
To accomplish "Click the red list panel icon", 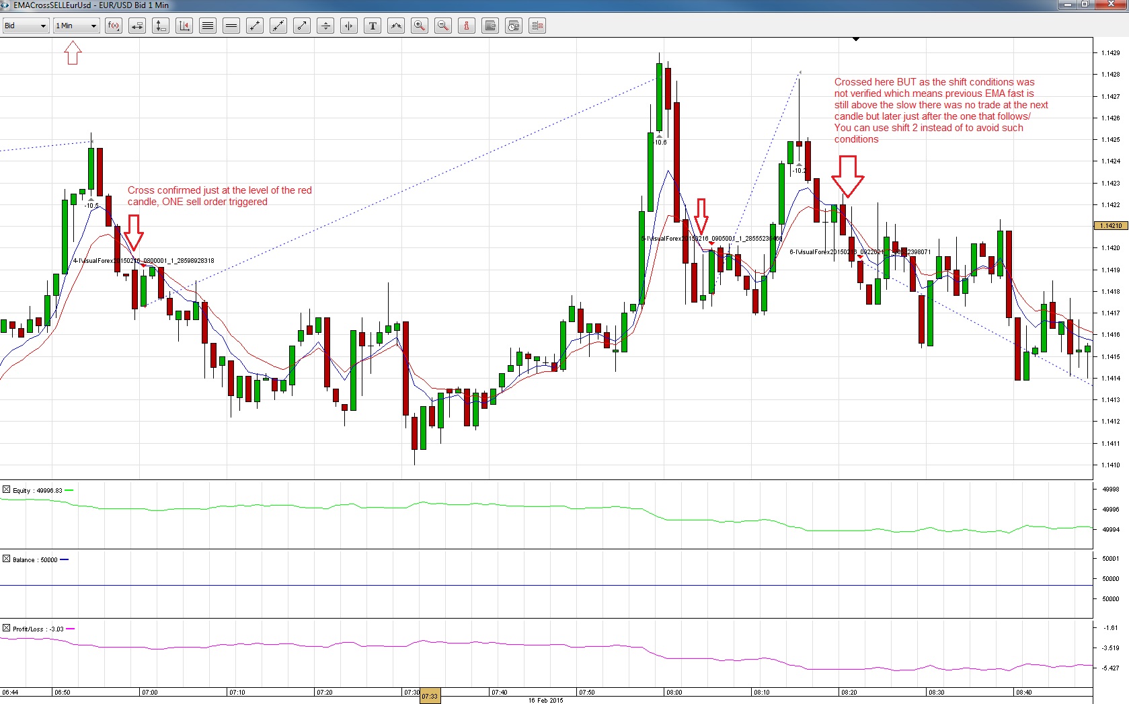I will (537, 26).
